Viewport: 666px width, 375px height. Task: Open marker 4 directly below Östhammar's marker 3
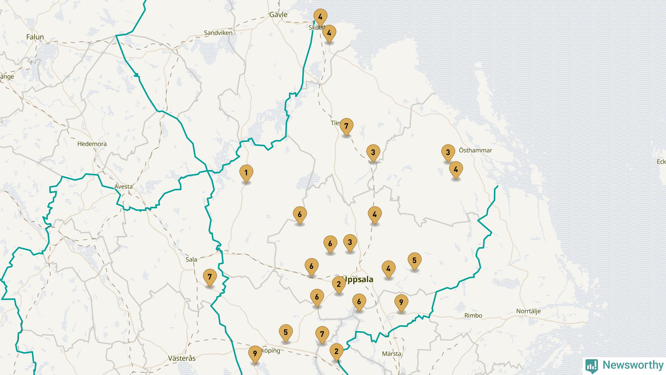coord(456,170)
